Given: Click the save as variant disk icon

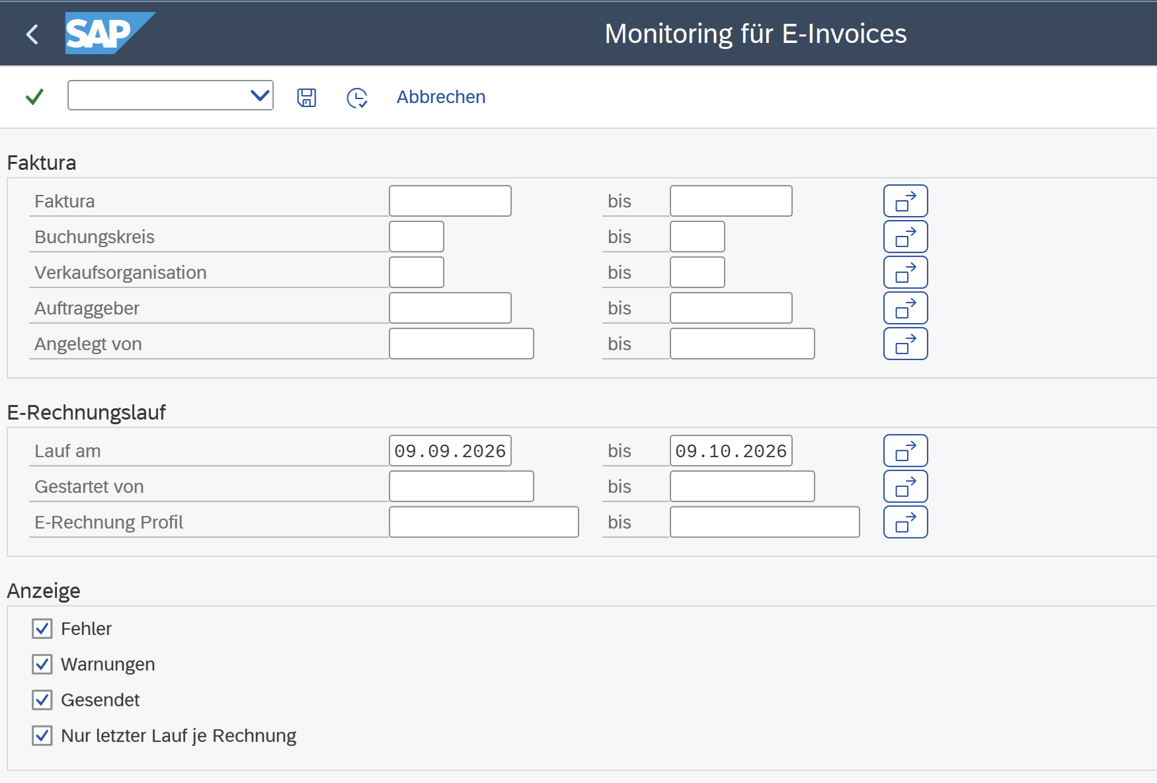Looking at the screenshot, I should tap(307, 97).
